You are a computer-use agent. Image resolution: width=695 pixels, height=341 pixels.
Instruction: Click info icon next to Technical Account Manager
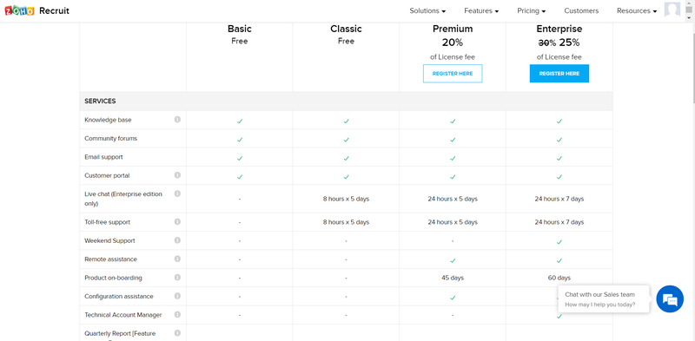tap(177, 314)
